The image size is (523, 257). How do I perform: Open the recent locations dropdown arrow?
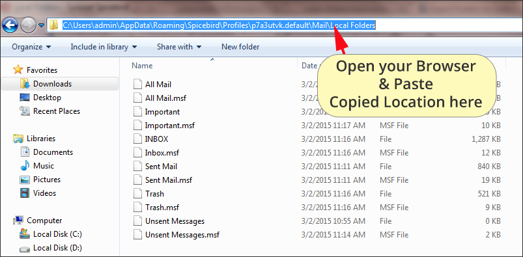[x=42, y=25]
